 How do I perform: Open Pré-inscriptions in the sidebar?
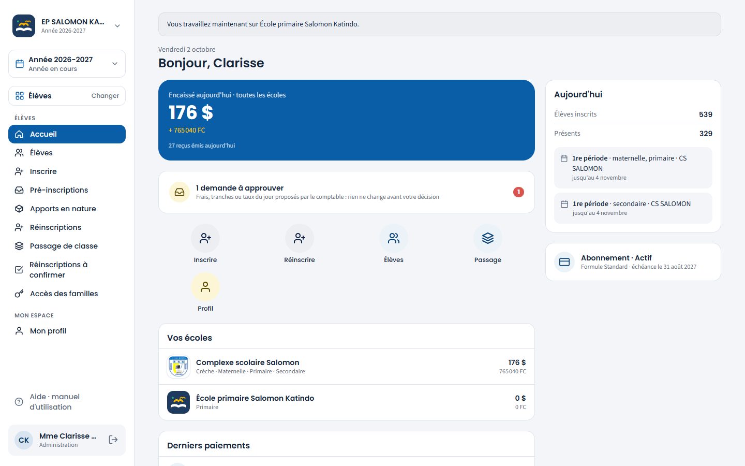67,190
